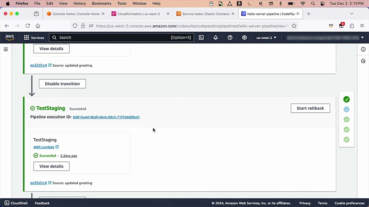Screen dimensions: 369x207
Task: Open AWS console settings gear
Action: pyautogui.click(x=244, y=37)
